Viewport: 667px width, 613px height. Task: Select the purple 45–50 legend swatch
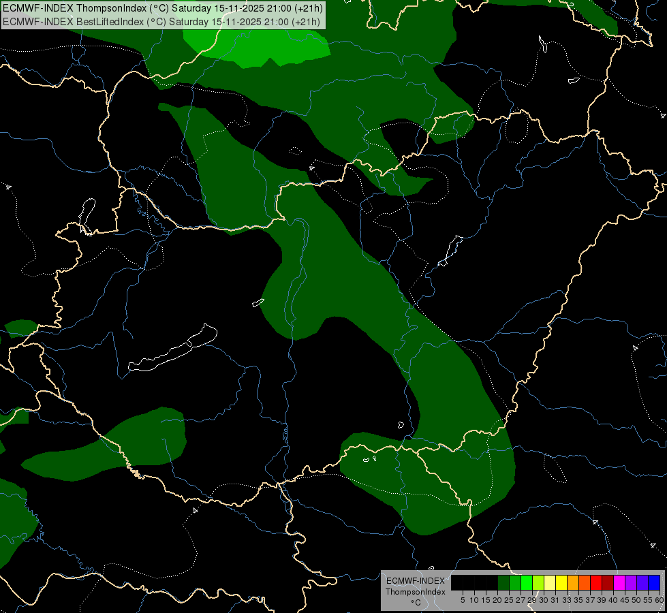point(631,582)
